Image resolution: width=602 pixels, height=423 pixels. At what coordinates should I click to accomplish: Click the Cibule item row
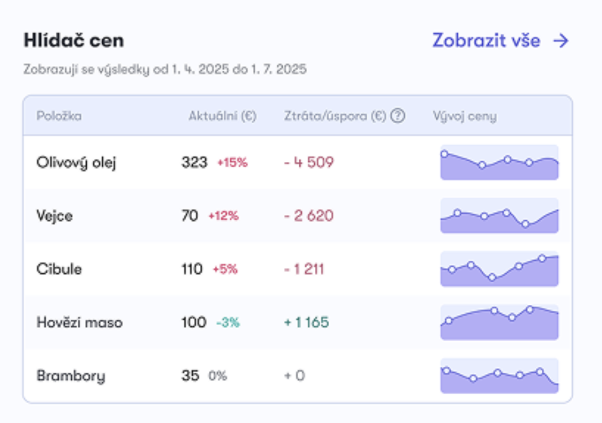click(298, 269)
